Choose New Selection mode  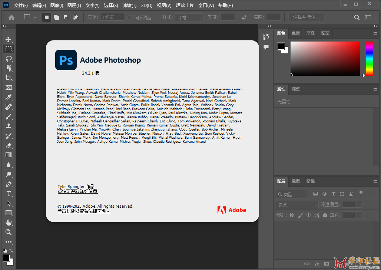point(47,17)
